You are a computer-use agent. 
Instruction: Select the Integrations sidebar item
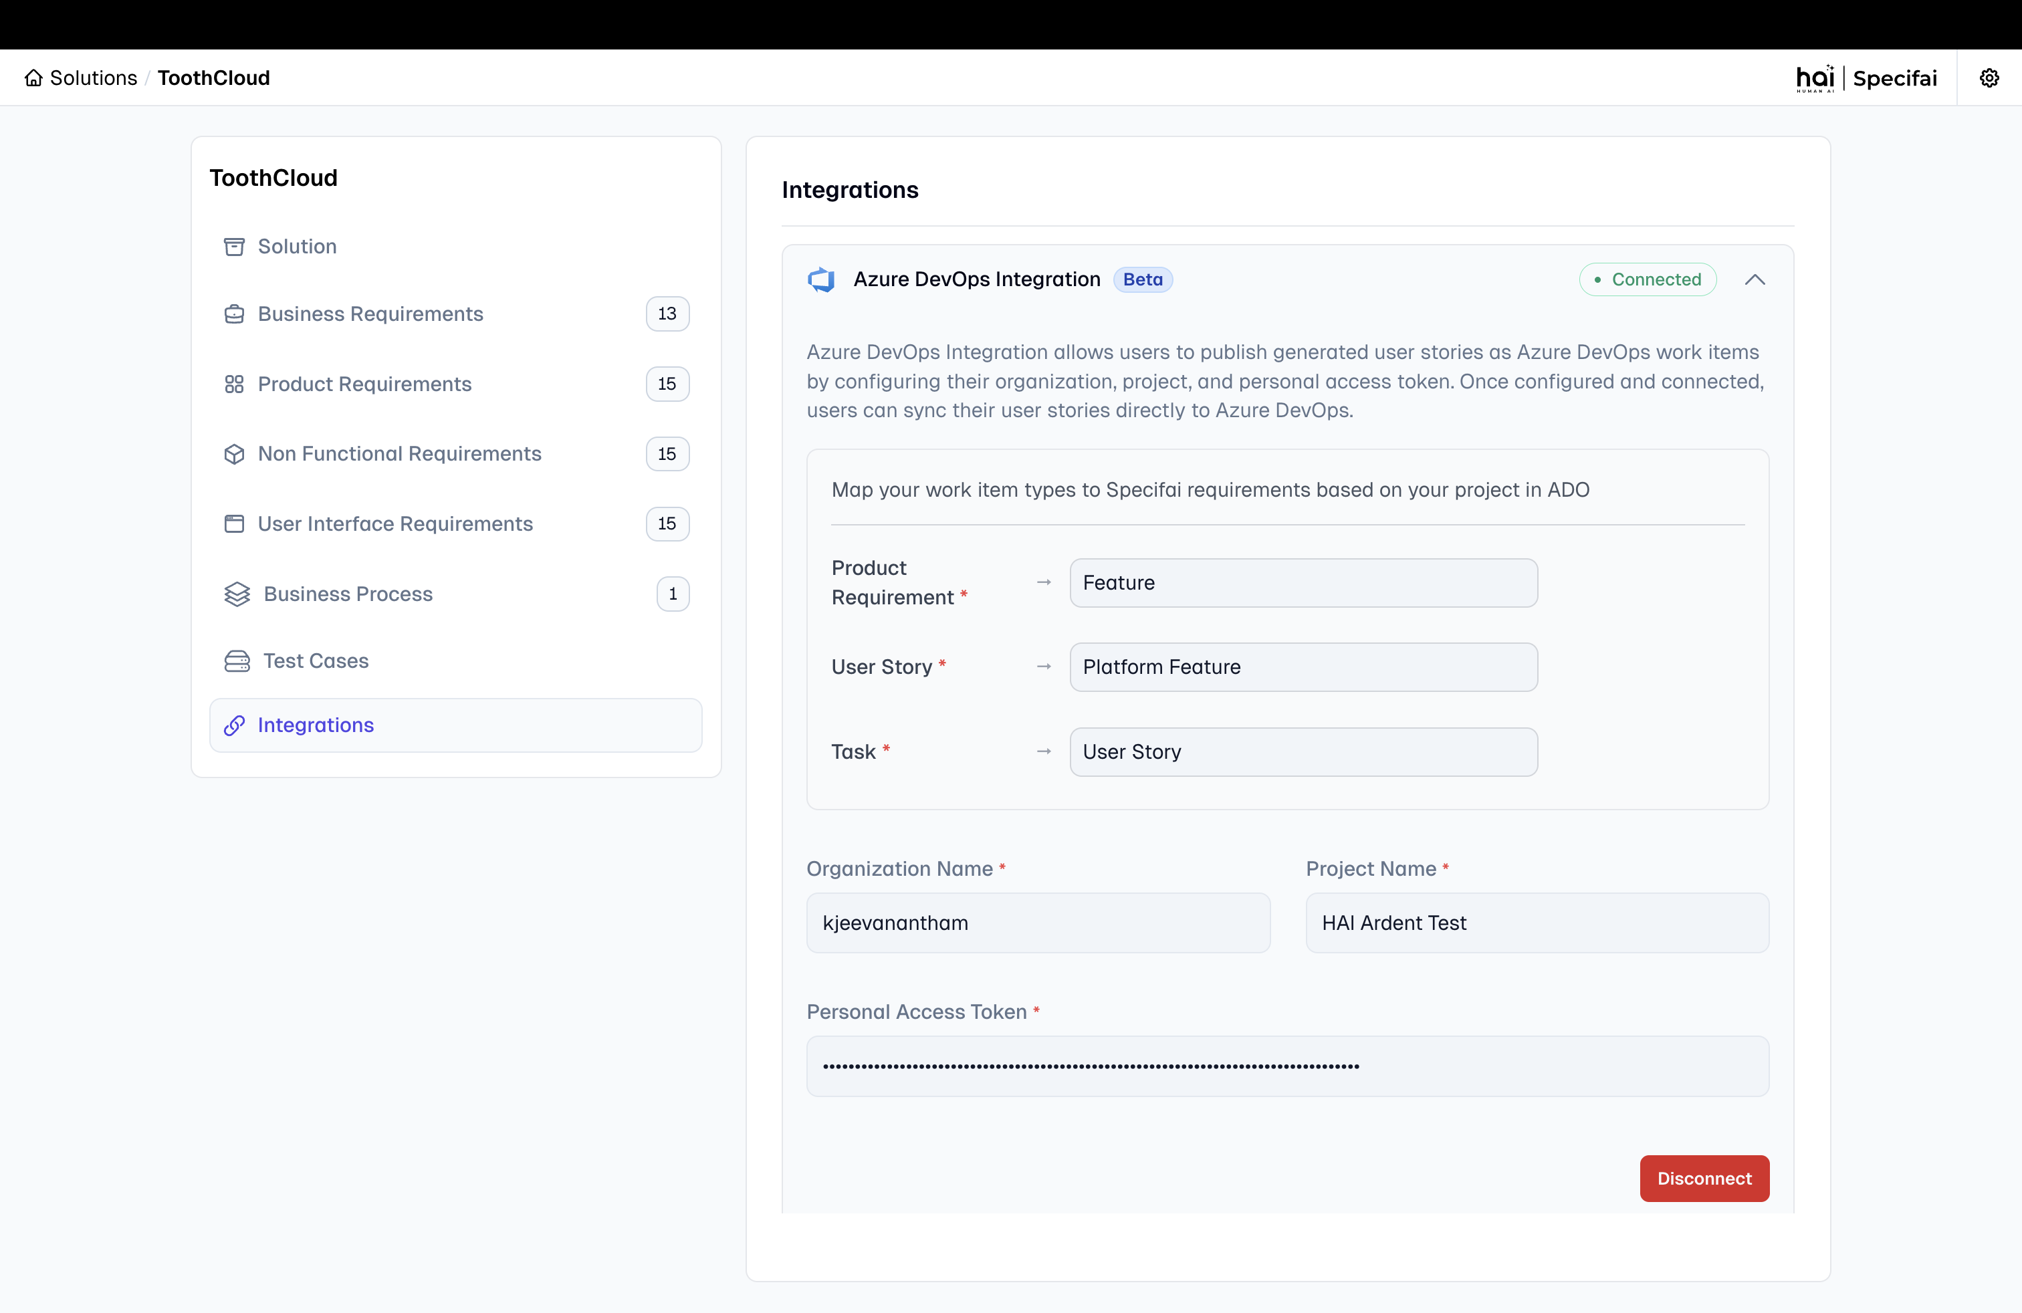(456, 725)
